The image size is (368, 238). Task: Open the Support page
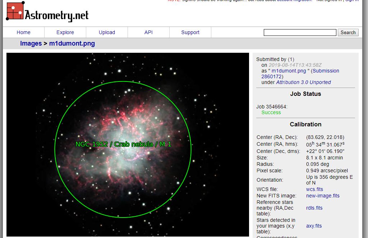click(190, 32)
